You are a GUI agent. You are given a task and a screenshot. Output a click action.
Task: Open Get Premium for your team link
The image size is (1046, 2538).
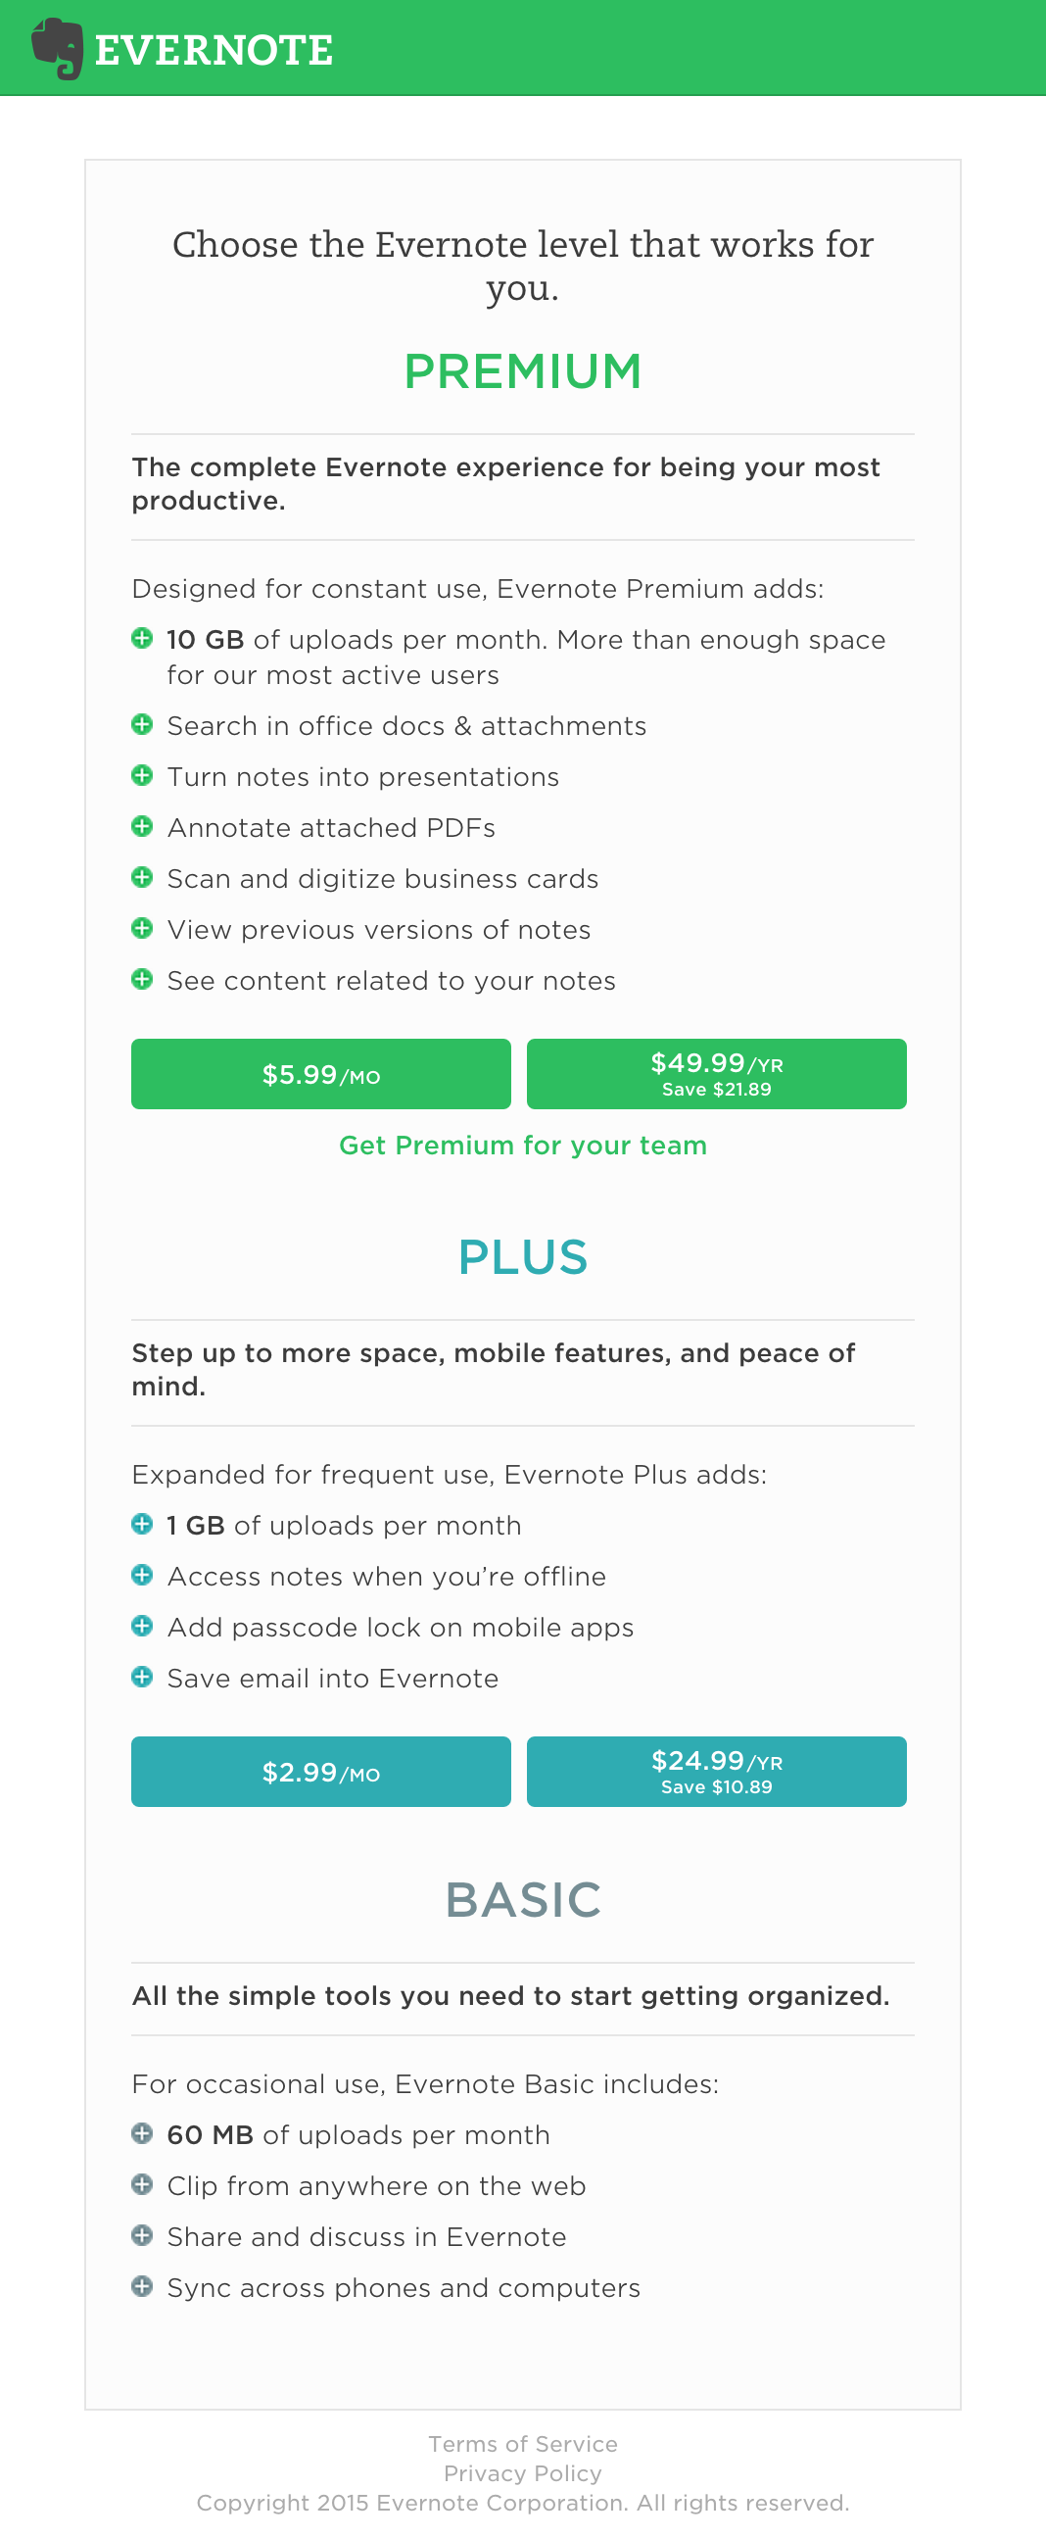tap(522, 1145)
